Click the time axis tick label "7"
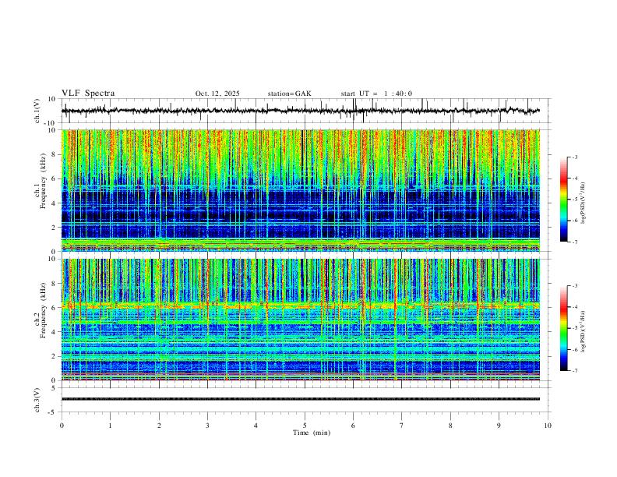Screen dimensions: 617x477 pyautogui.click(x=402, y=426)
